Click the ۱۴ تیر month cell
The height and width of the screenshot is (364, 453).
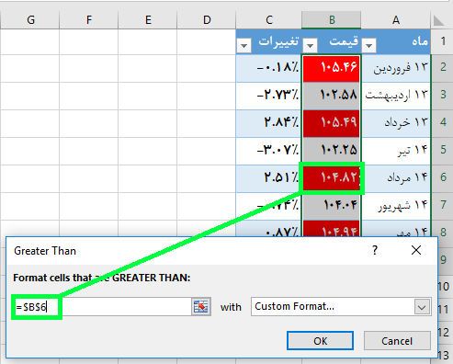(x=396, y=151)
